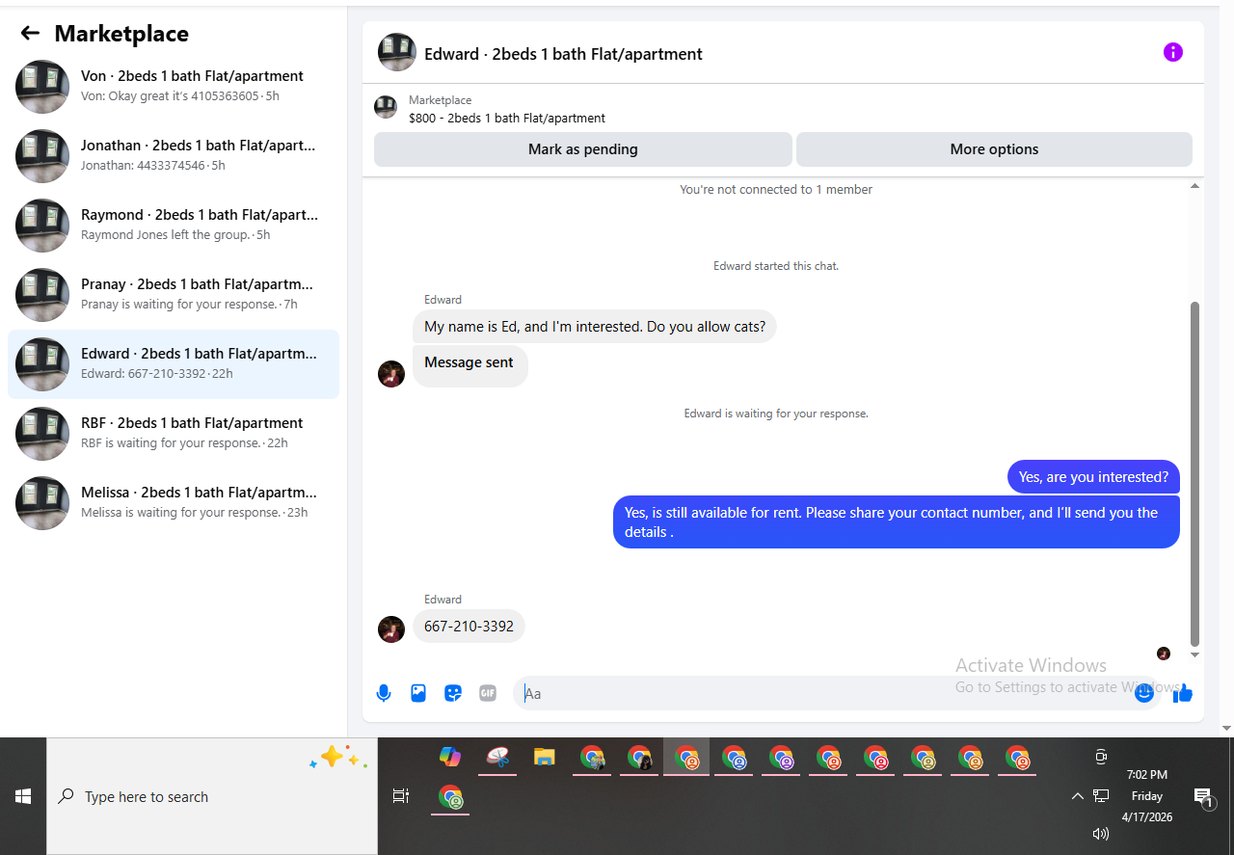Open the clock showing 7:02 PM
The image size is (1234, 855).
(1147, 796)
